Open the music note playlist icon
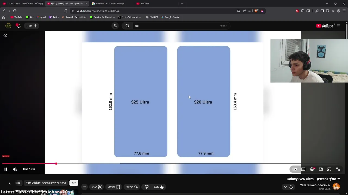The image size is (348, 195). pyautogui.click(x=317, y=11)
